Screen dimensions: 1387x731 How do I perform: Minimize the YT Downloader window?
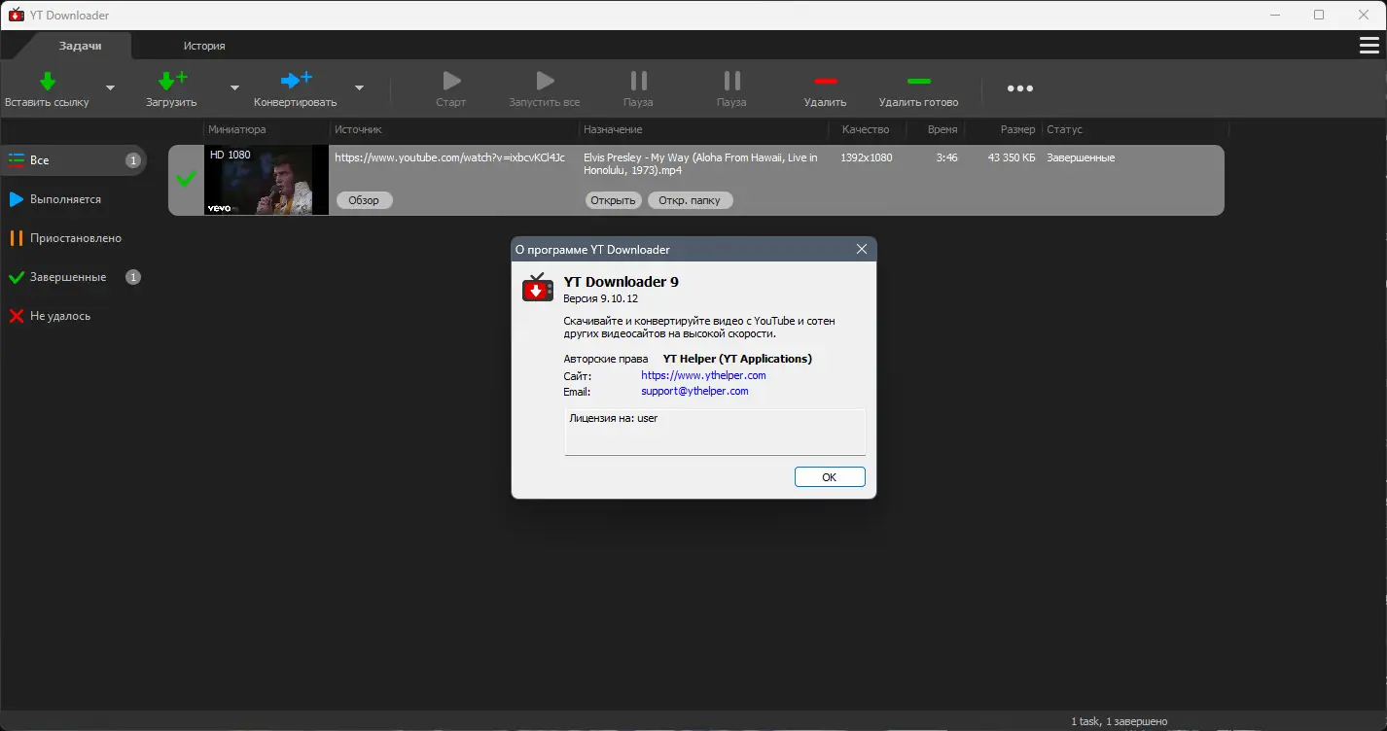click(x=1274, y=15)
